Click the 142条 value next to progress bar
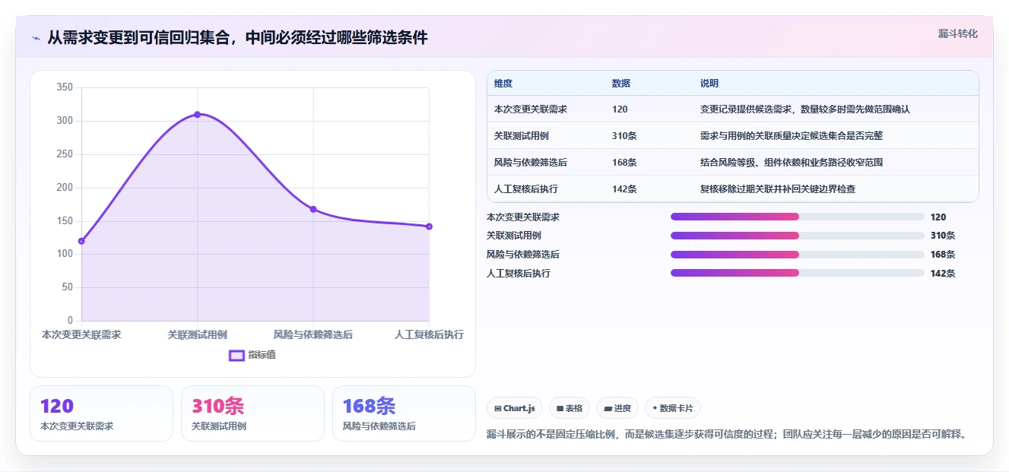 (x=943, y=274)
